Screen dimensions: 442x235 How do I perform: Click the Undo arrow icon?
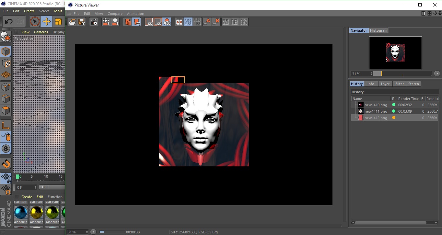(8, 22)
